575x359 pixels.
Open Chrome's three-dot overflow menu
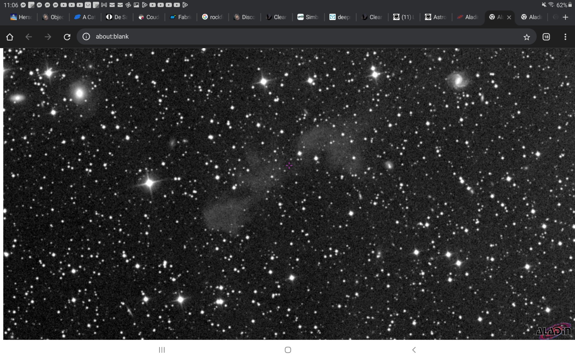click(565, 37)
